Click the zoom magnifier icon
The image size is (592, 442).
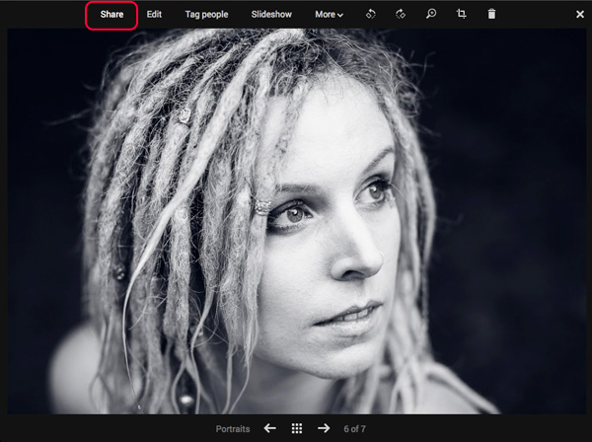coord(431,15)
